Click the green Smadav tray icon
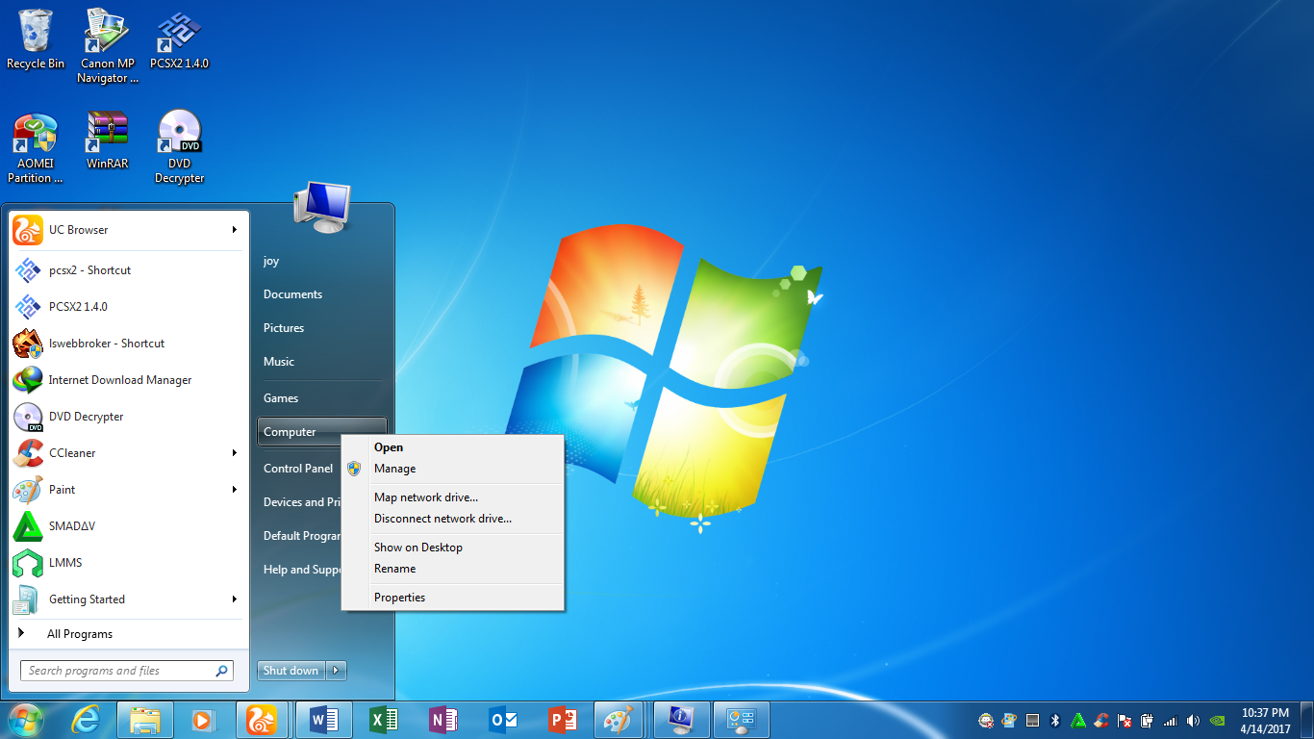The image size is (1314, 739). (x=1078, y=720)
